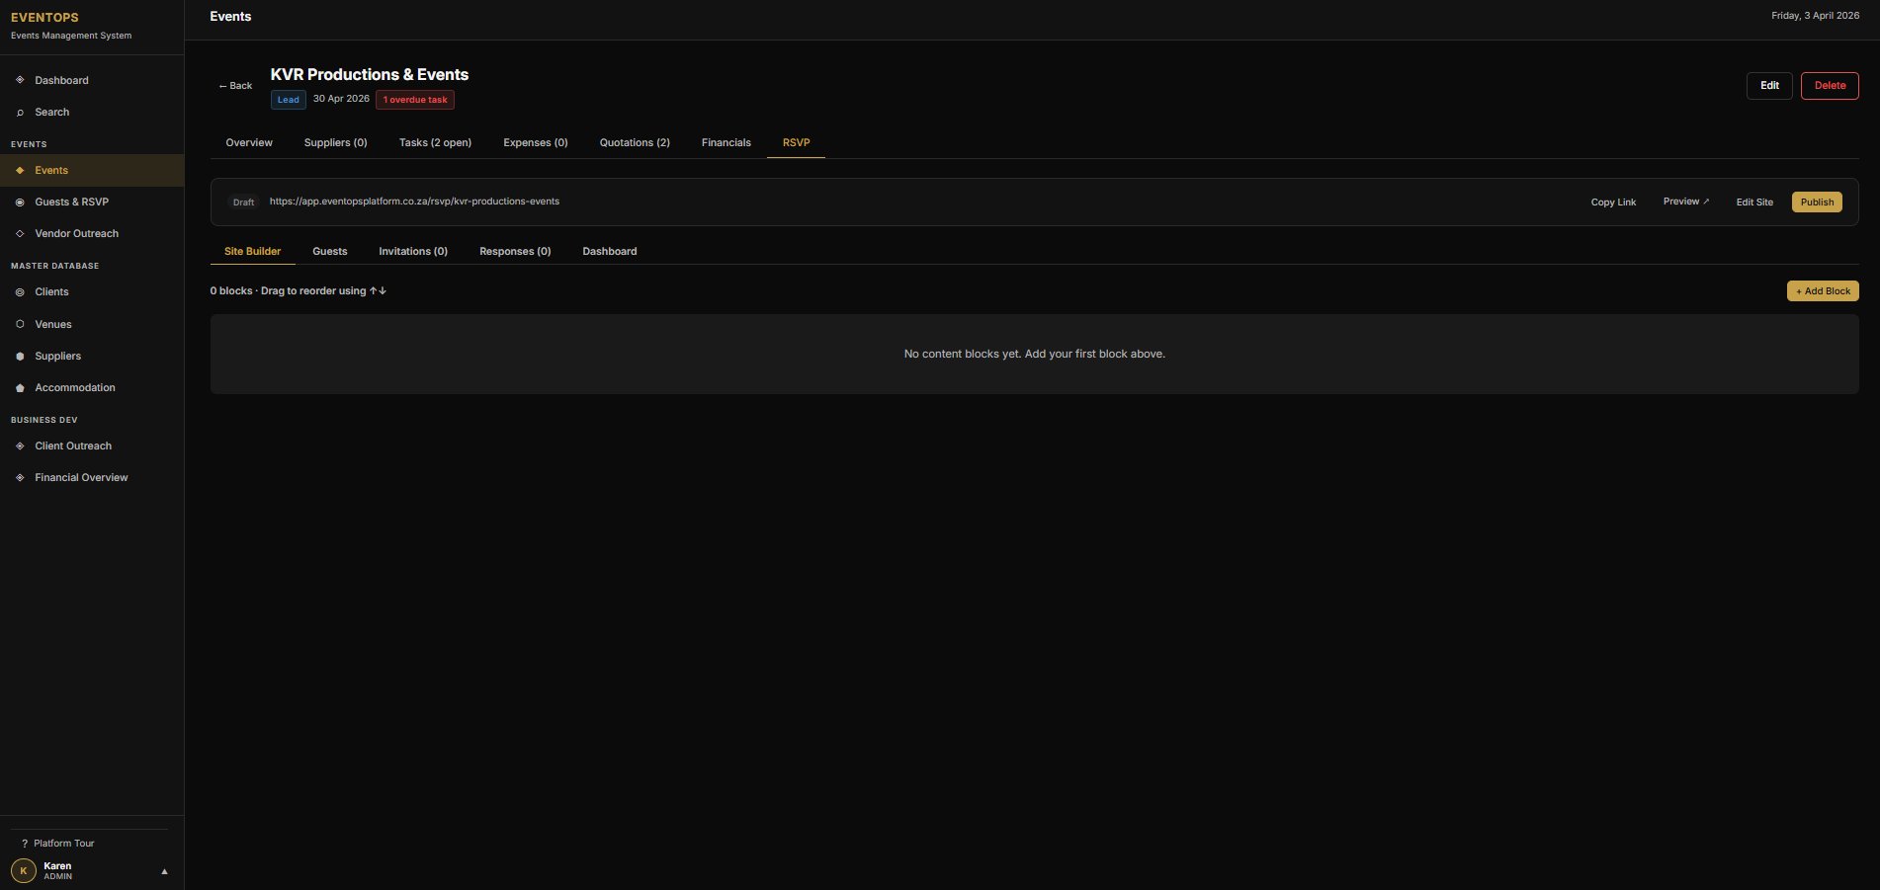
Task: Click the Clients sidebar icon
Action: click(20, 292)
